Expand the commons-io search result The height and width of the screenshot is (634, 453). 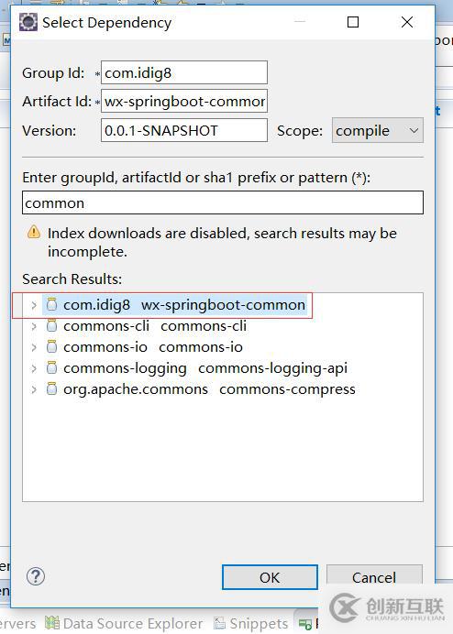[x=34, y=347]
